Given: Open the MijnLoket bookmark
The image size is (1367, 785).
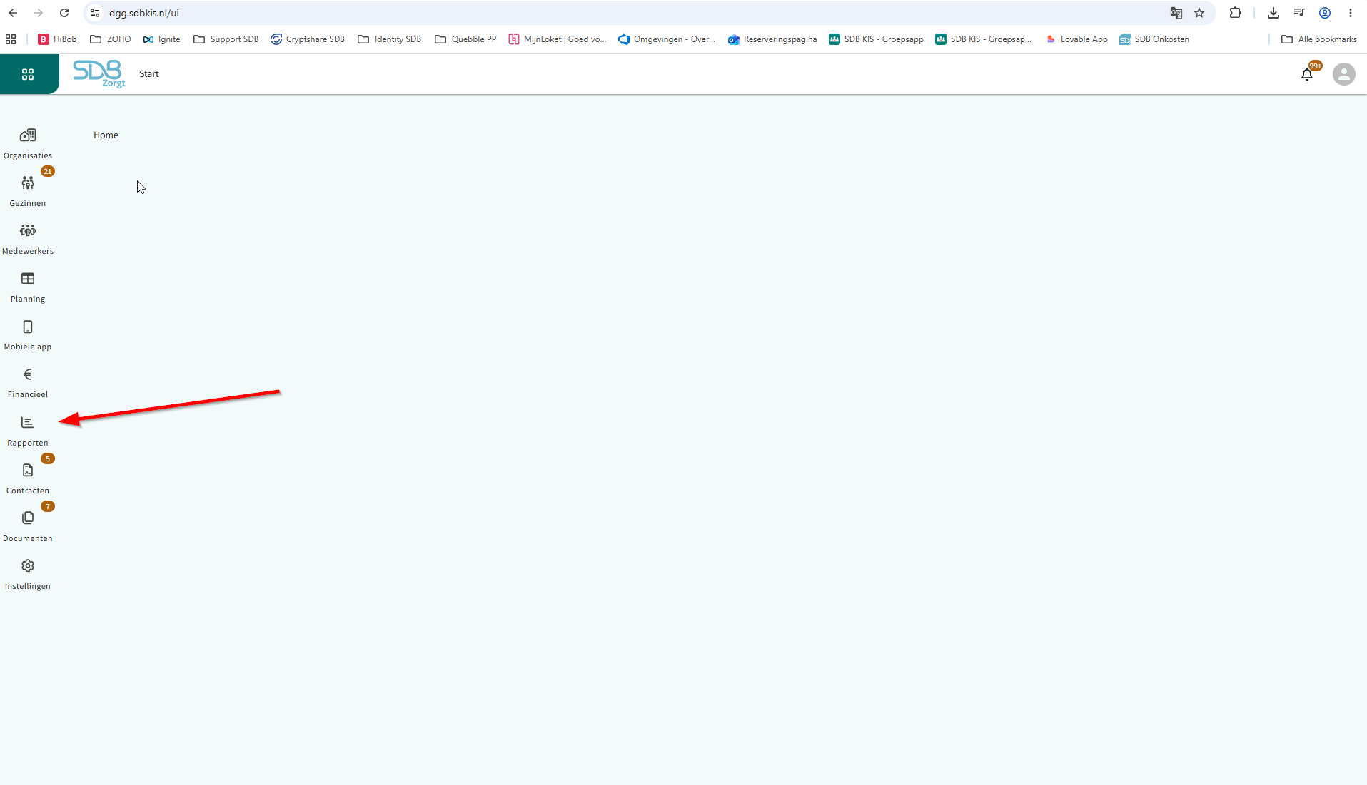Looking at the screenshot, I should pyautogui.click(x=558, y=39).
